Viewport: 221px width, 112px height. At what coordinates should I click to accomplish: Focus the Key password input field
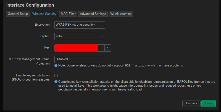click(80, 48)
